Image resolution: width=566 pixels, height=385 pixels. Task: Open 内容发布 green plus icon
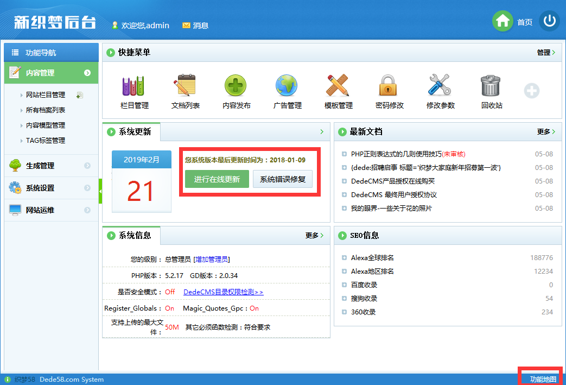[x=236, y=86]
